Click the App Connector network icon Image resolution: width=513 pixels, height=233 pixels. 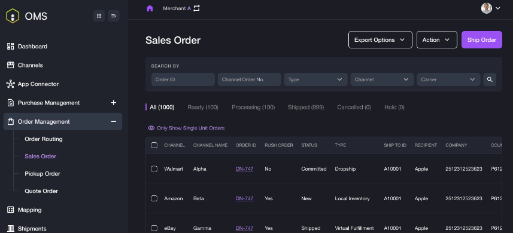[x=10, y=84]
